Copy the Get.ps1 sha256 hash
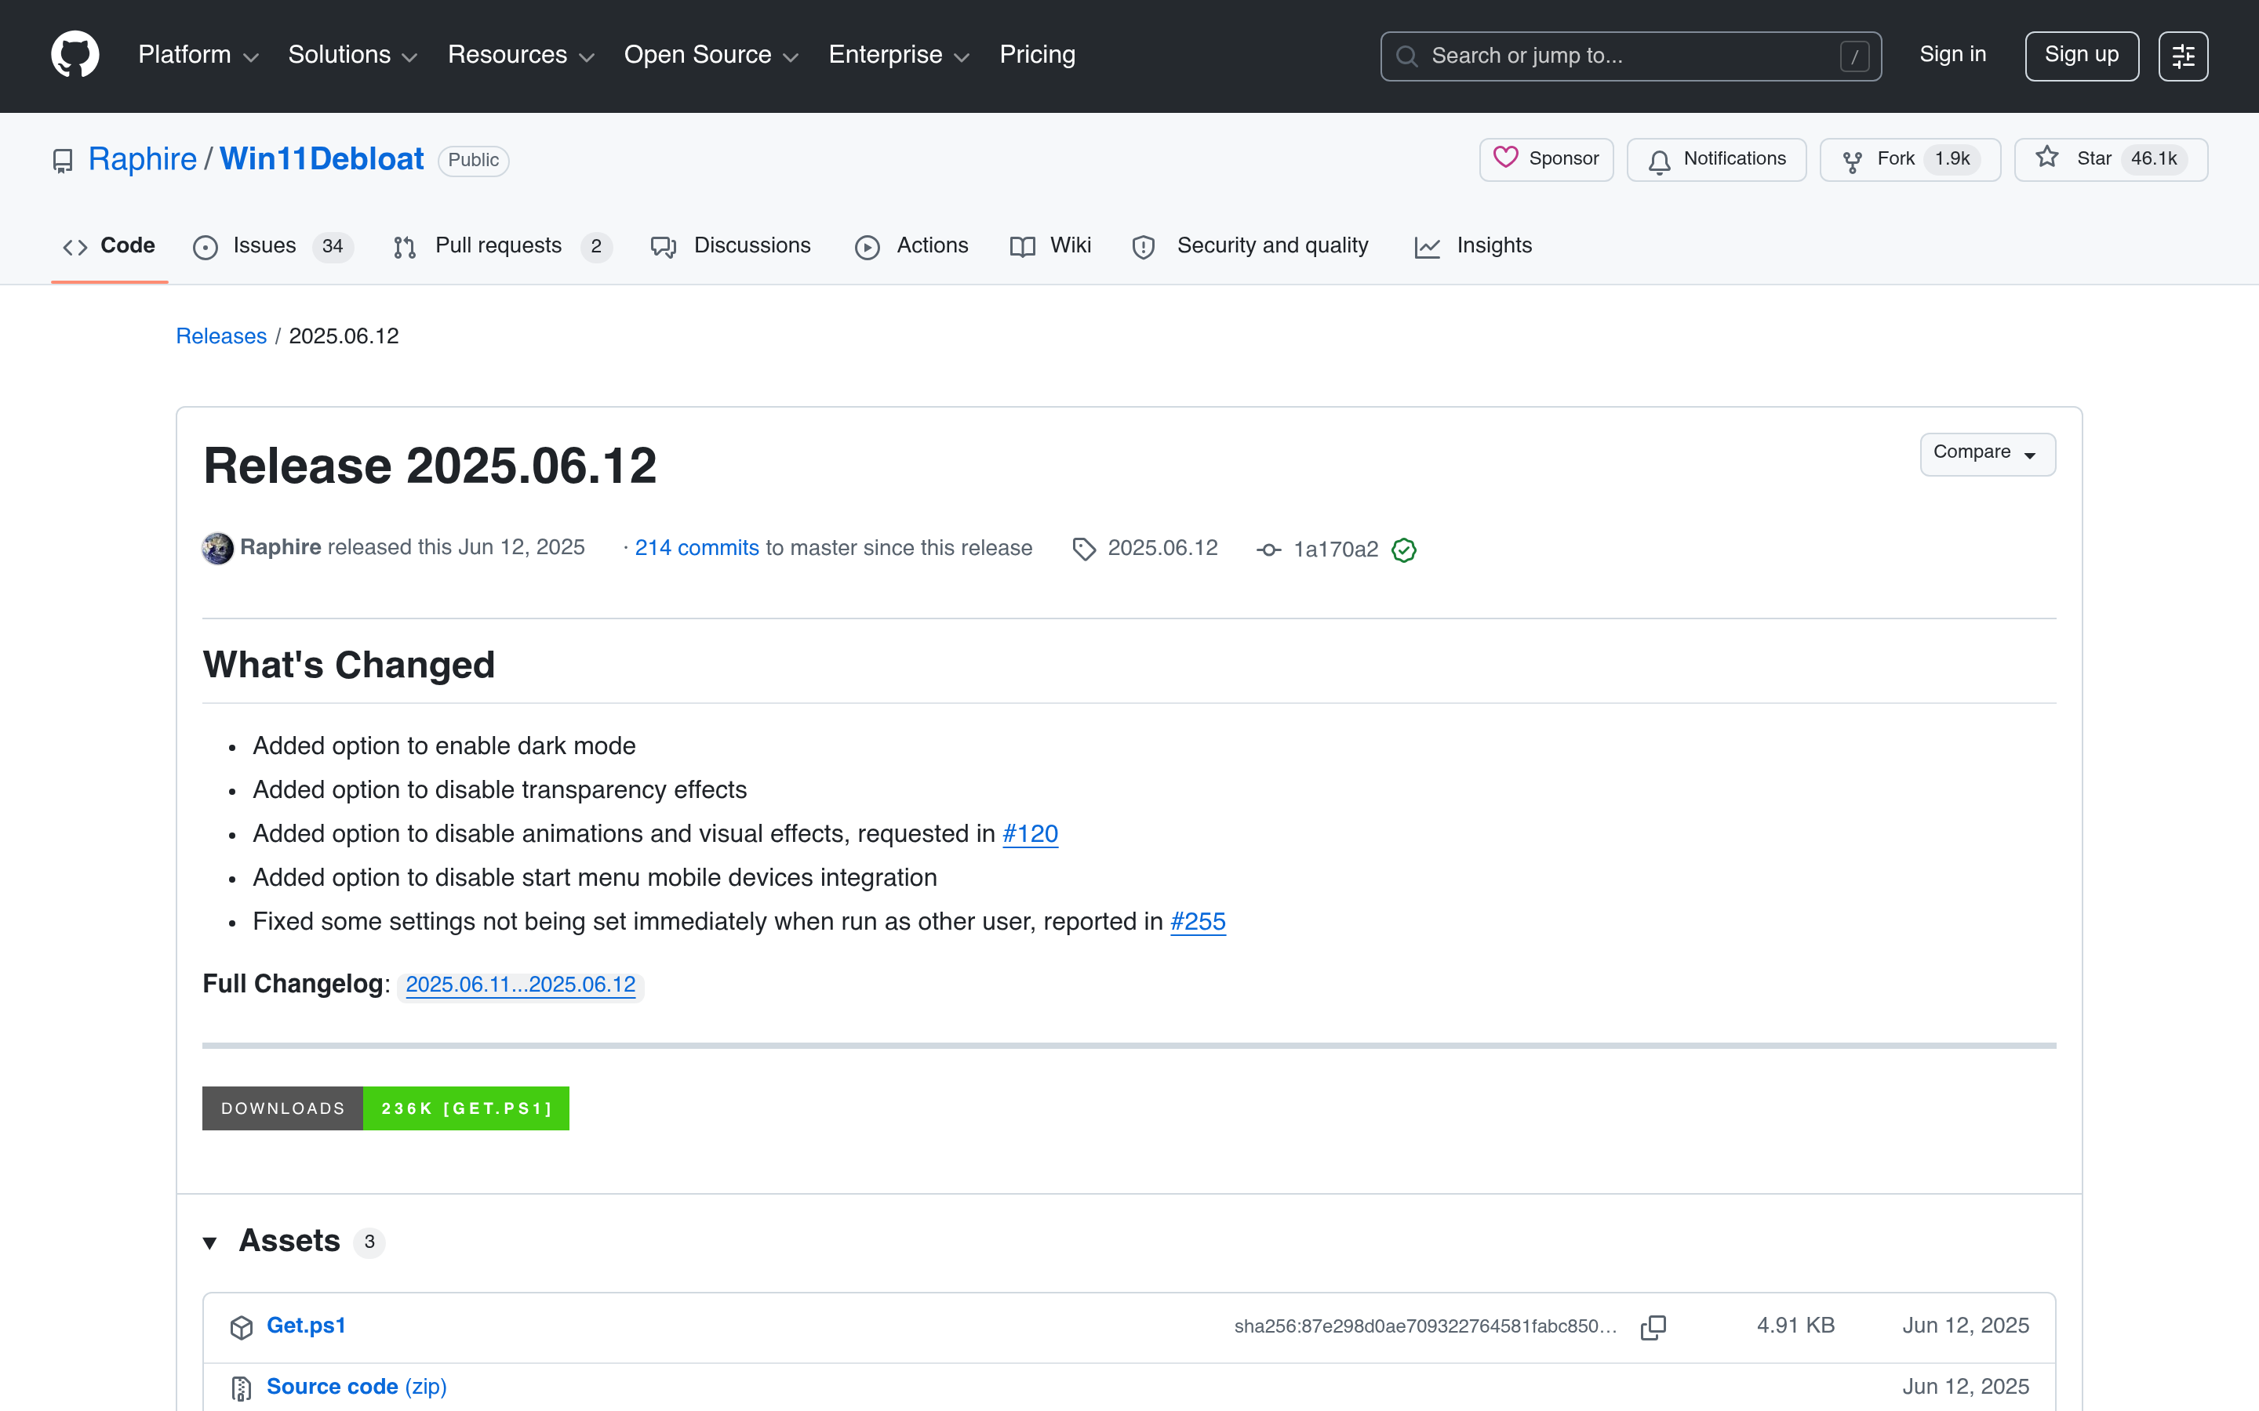 pos(1653,1327)
